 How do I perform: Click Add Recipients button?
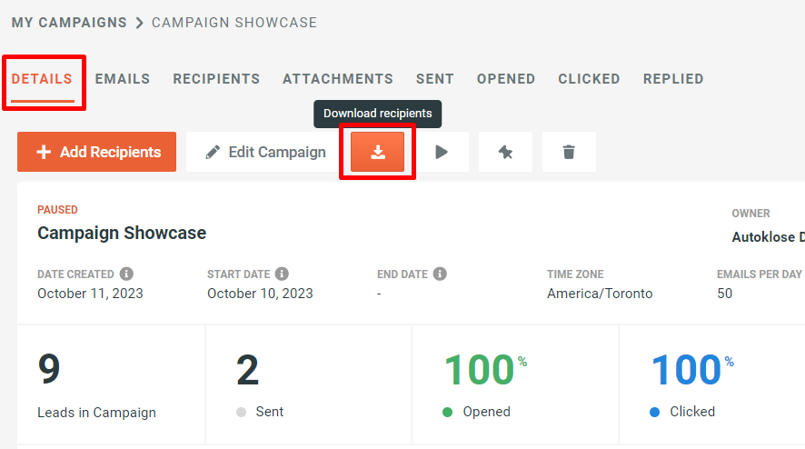(96, 152)
